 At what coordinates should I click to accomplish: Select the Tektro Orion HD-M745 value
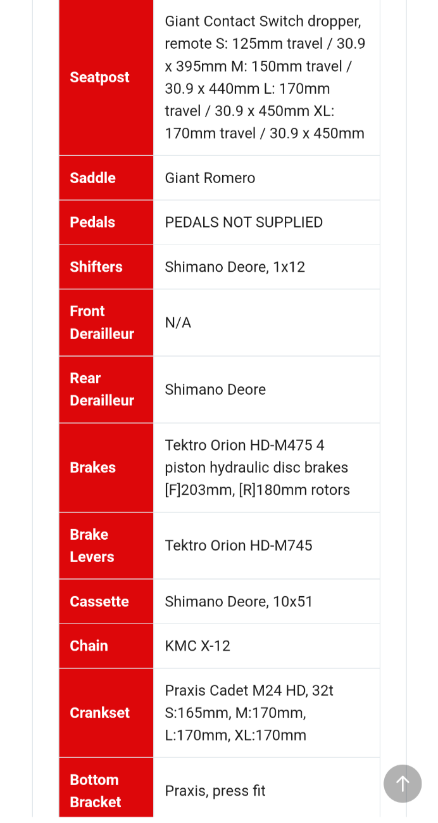click(x=239, y=545)
